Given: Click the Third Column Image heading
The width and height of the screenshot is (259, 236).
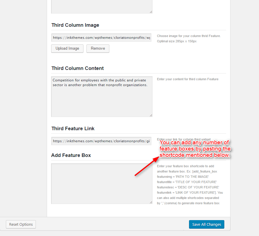Looking at the screenshot, I should 75,25.
